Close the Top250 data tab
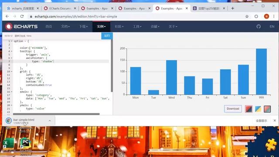The width and height of the screenshot is (279, 157). (x=224, y=8)
